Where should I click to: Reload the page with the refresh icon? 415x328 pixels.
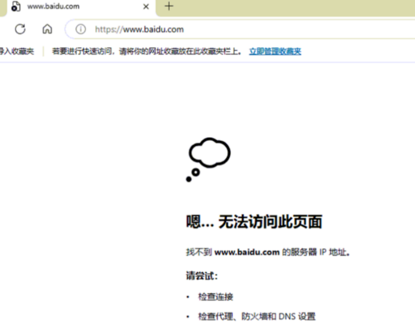(20, 29)
